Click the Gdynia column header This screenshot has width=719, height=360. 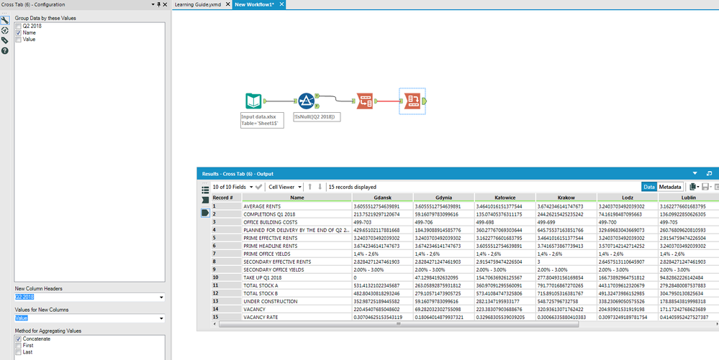point(444,198)
